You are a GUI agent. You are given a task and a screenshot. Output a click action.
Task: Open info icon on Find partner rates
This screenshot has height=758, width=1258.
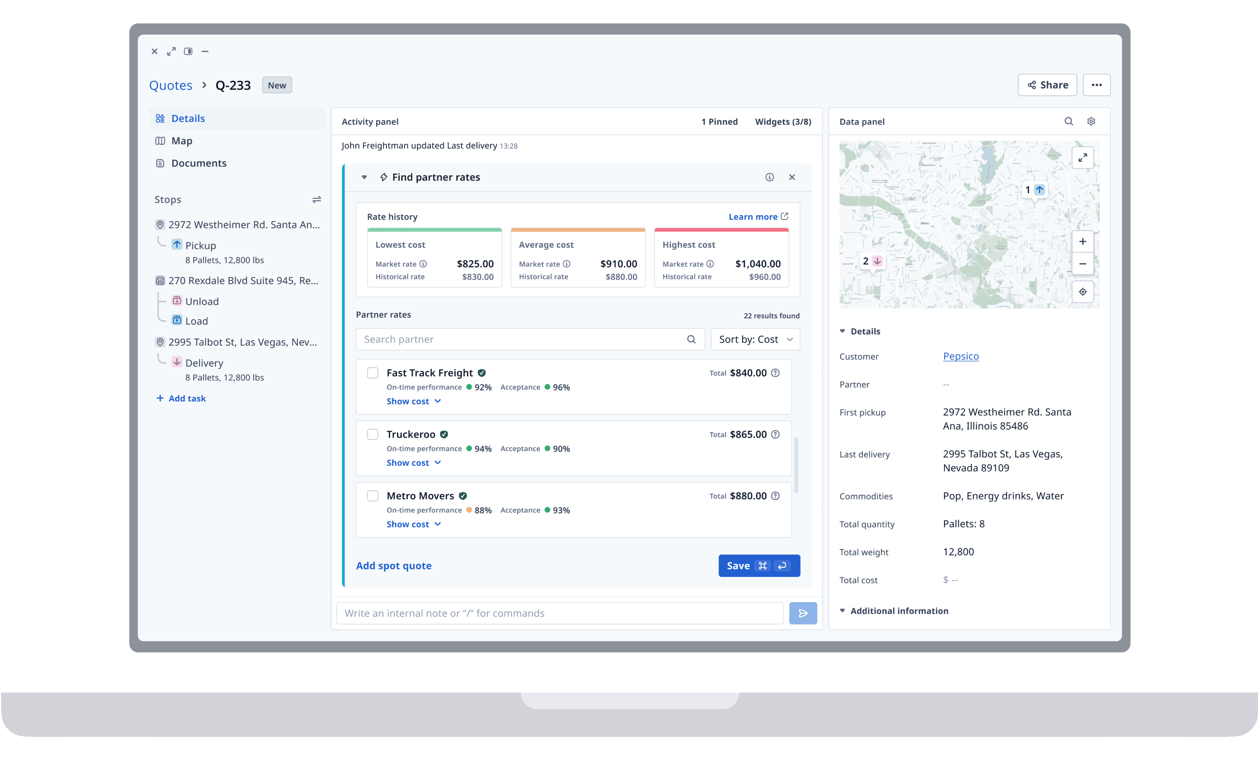(769, 177)
